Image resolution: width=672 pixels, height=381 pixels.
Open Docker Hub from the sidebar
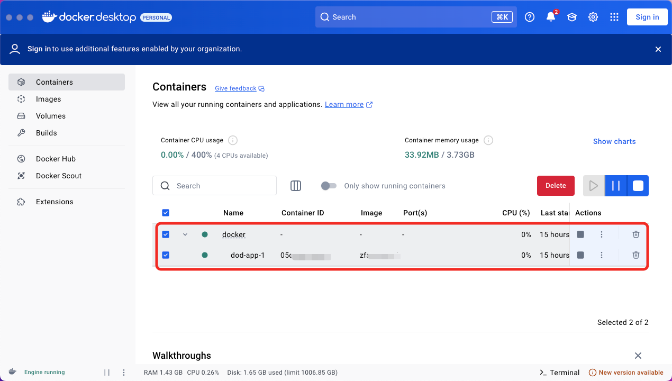point(67,159)
